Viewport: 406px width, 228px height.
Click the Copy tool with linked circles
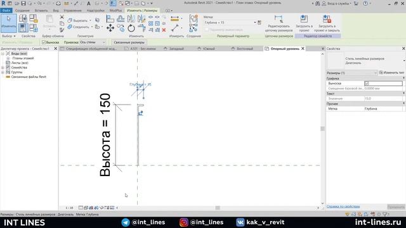pos(121,28)
